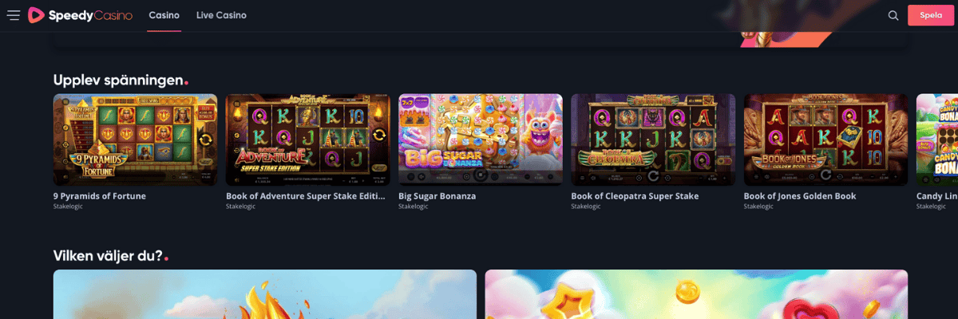Open the Book of Jones Golden Book thumbnail

pyautogui.click(x=825, y=140)
